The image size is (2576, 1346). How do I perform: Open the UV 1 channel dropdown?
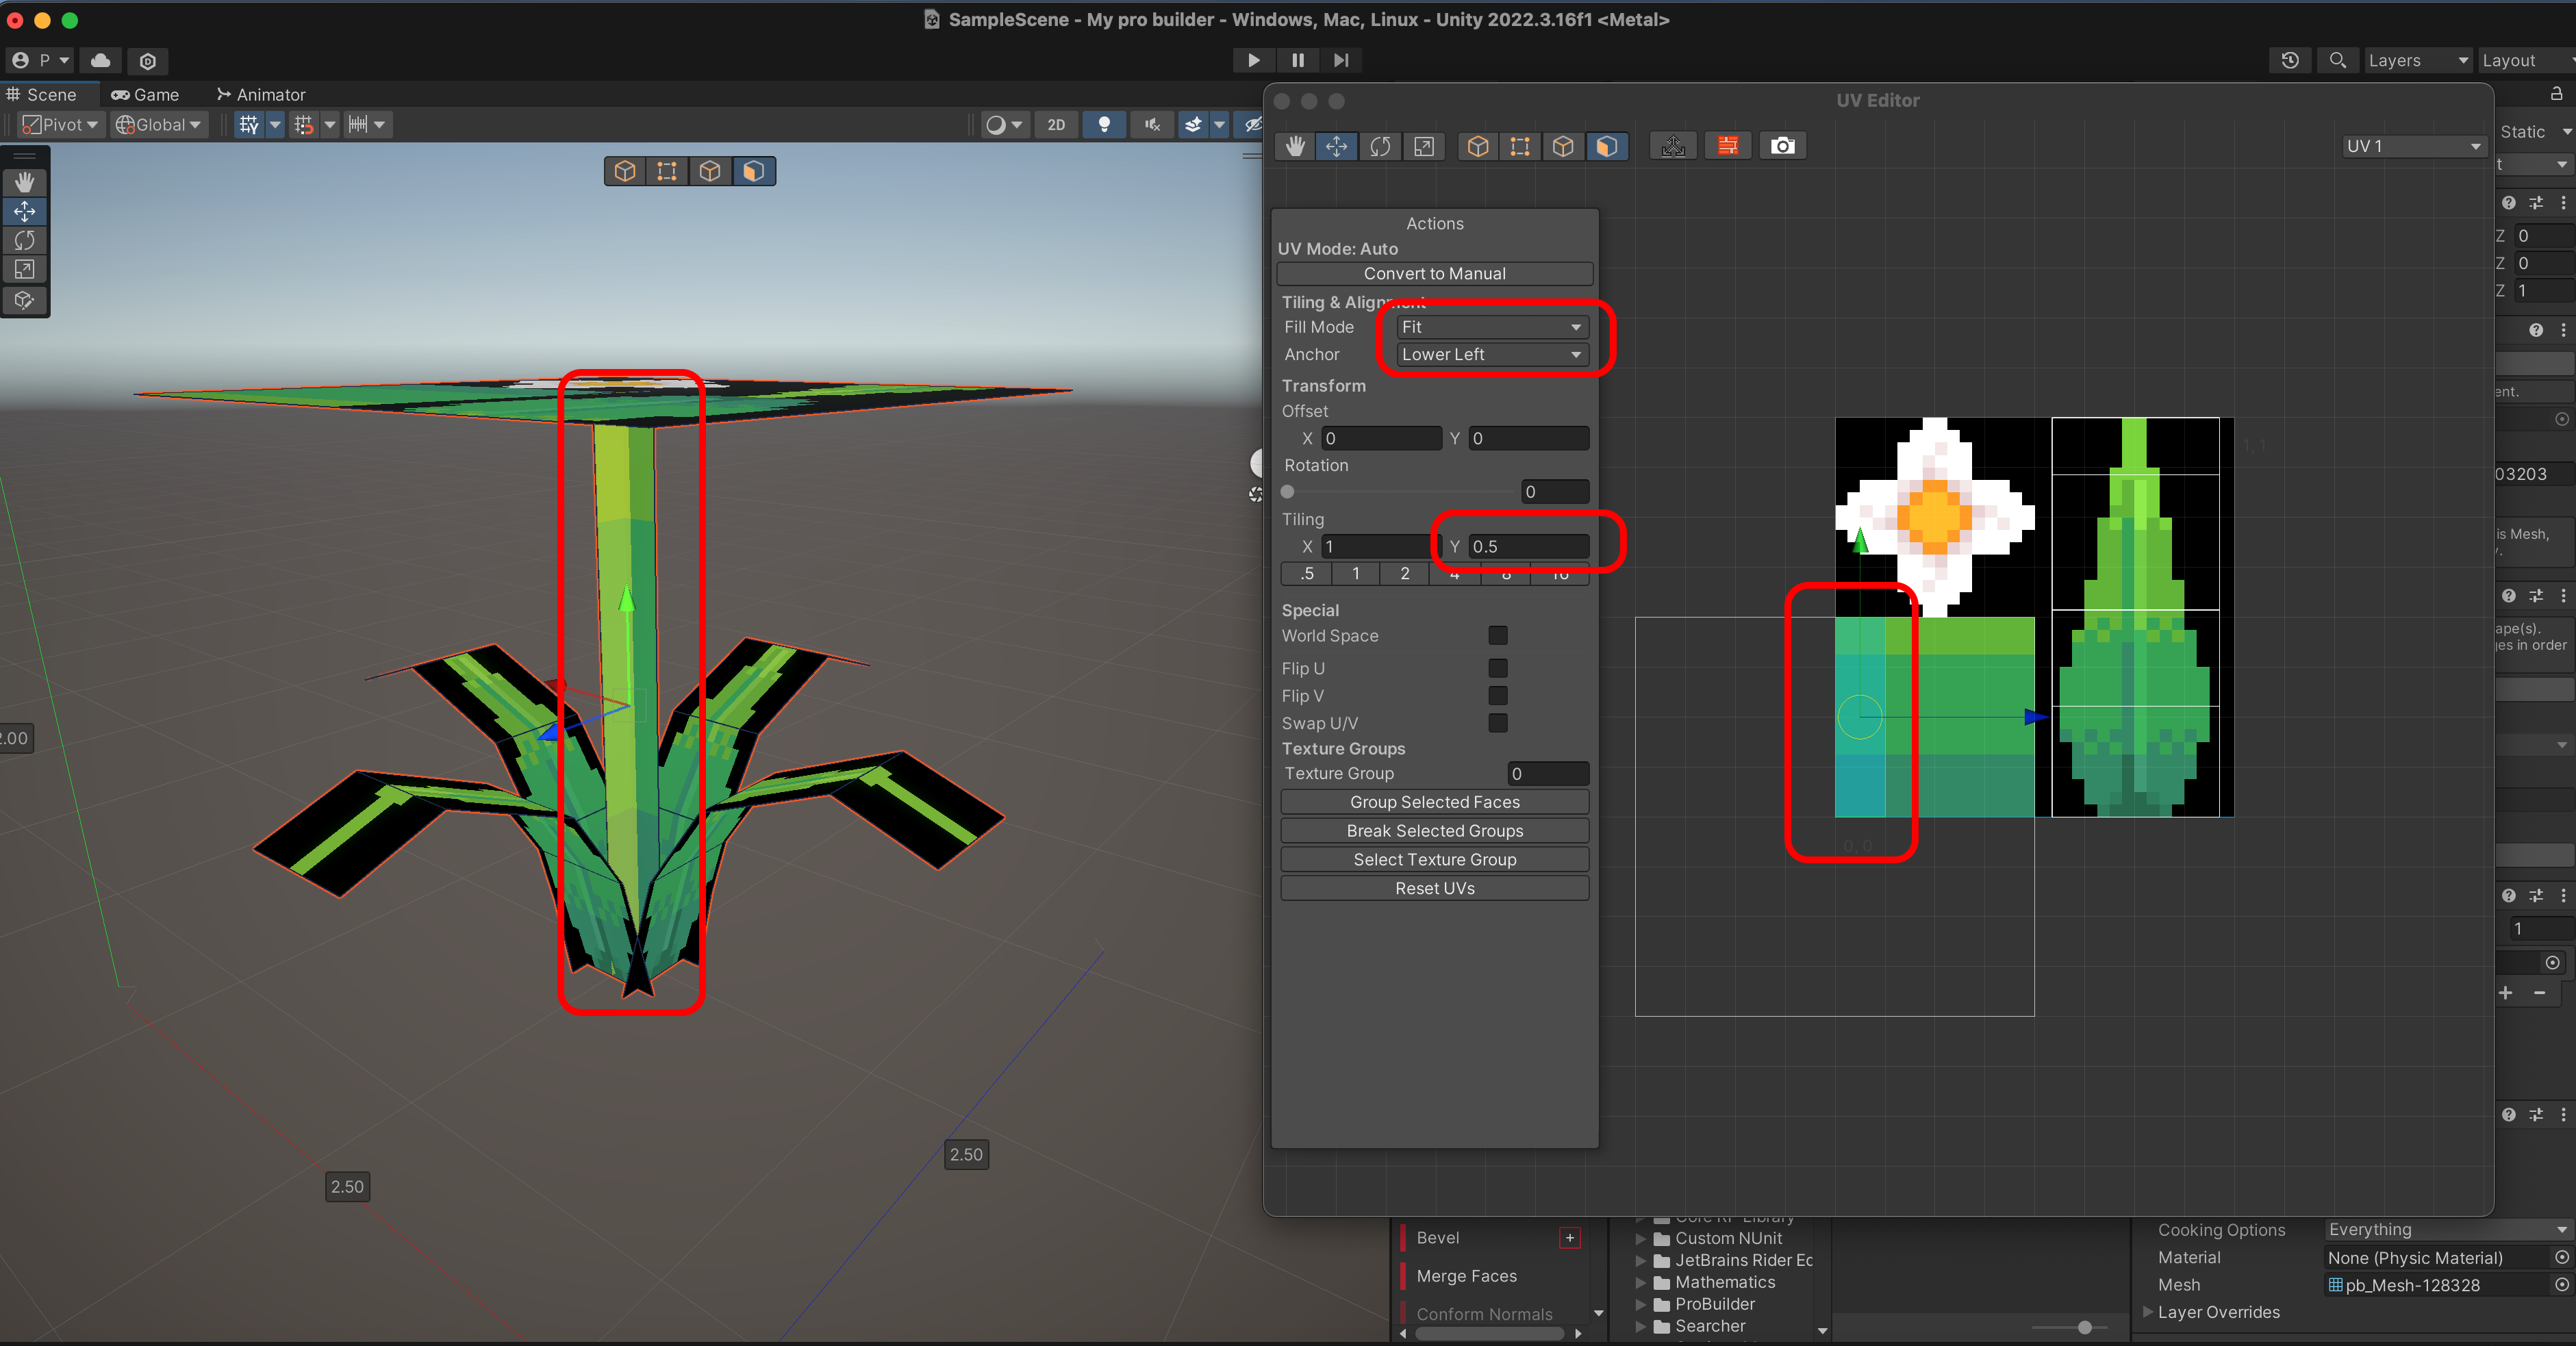(2412, 146)
